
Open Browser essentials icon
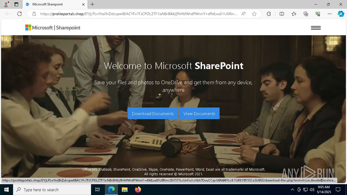pos(318,14)
